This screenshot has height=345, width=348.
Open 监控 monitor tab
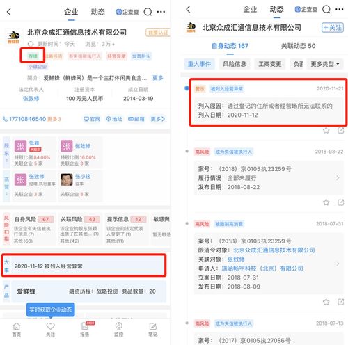(x=119, y=329)
